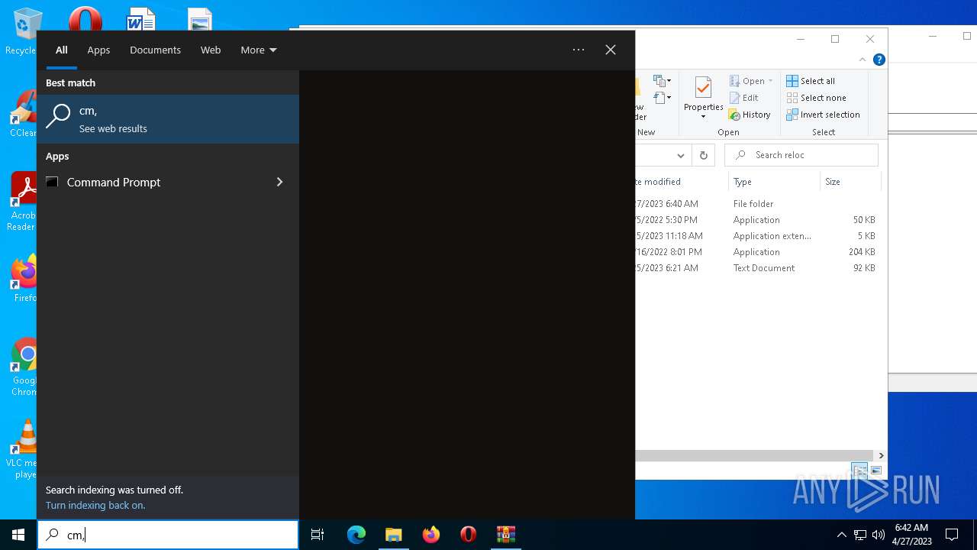Click the taskbar search input box
The image size is (977, 550).
pos(168,535)
